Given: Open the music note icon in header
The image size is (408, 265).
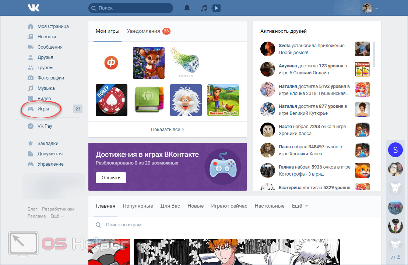Looking at the screenshot, I should 204,8.
